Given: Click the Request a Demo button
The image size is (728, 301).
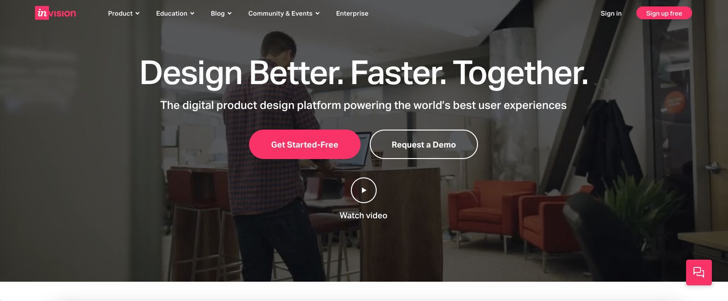Looking at the screenshot, I should pos(424,144).
